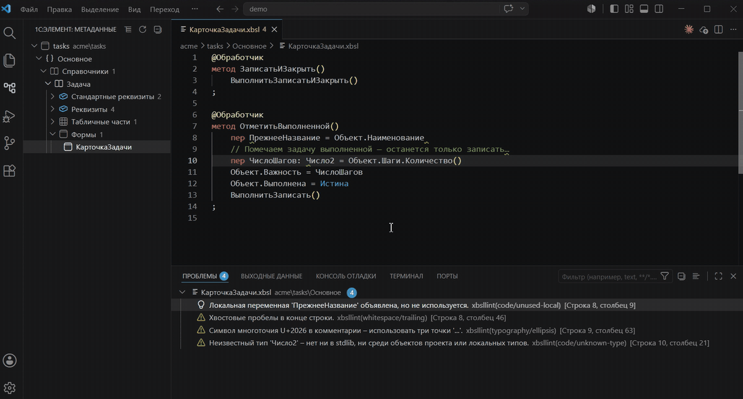Expand the Реквизиты node

coord(53,109)
